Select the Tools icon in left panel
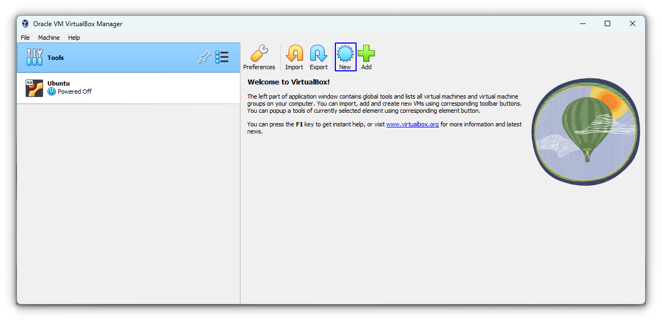The height and width of the screenshot is (322, 662). [34, 57]
